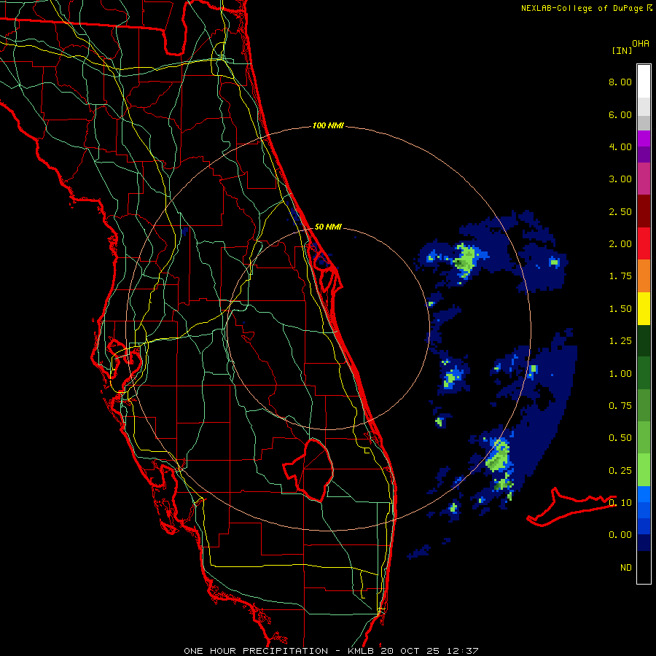The image size is (656, 656).
Task: Click the 4.00 legend value
Action: 620,147
